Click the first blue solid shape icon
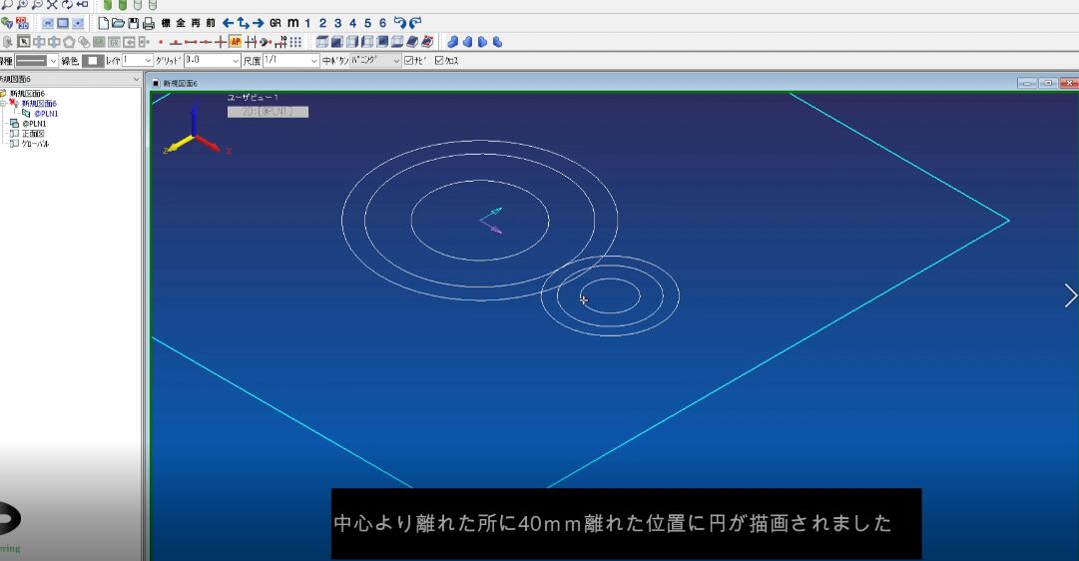The height and width of the screenshot is (561, 1079). pyautogui.click(x=453, y=42)
